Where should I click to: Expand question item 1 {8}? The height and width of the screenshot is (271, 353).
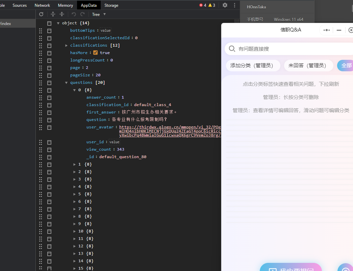click(x=75, y=165)
